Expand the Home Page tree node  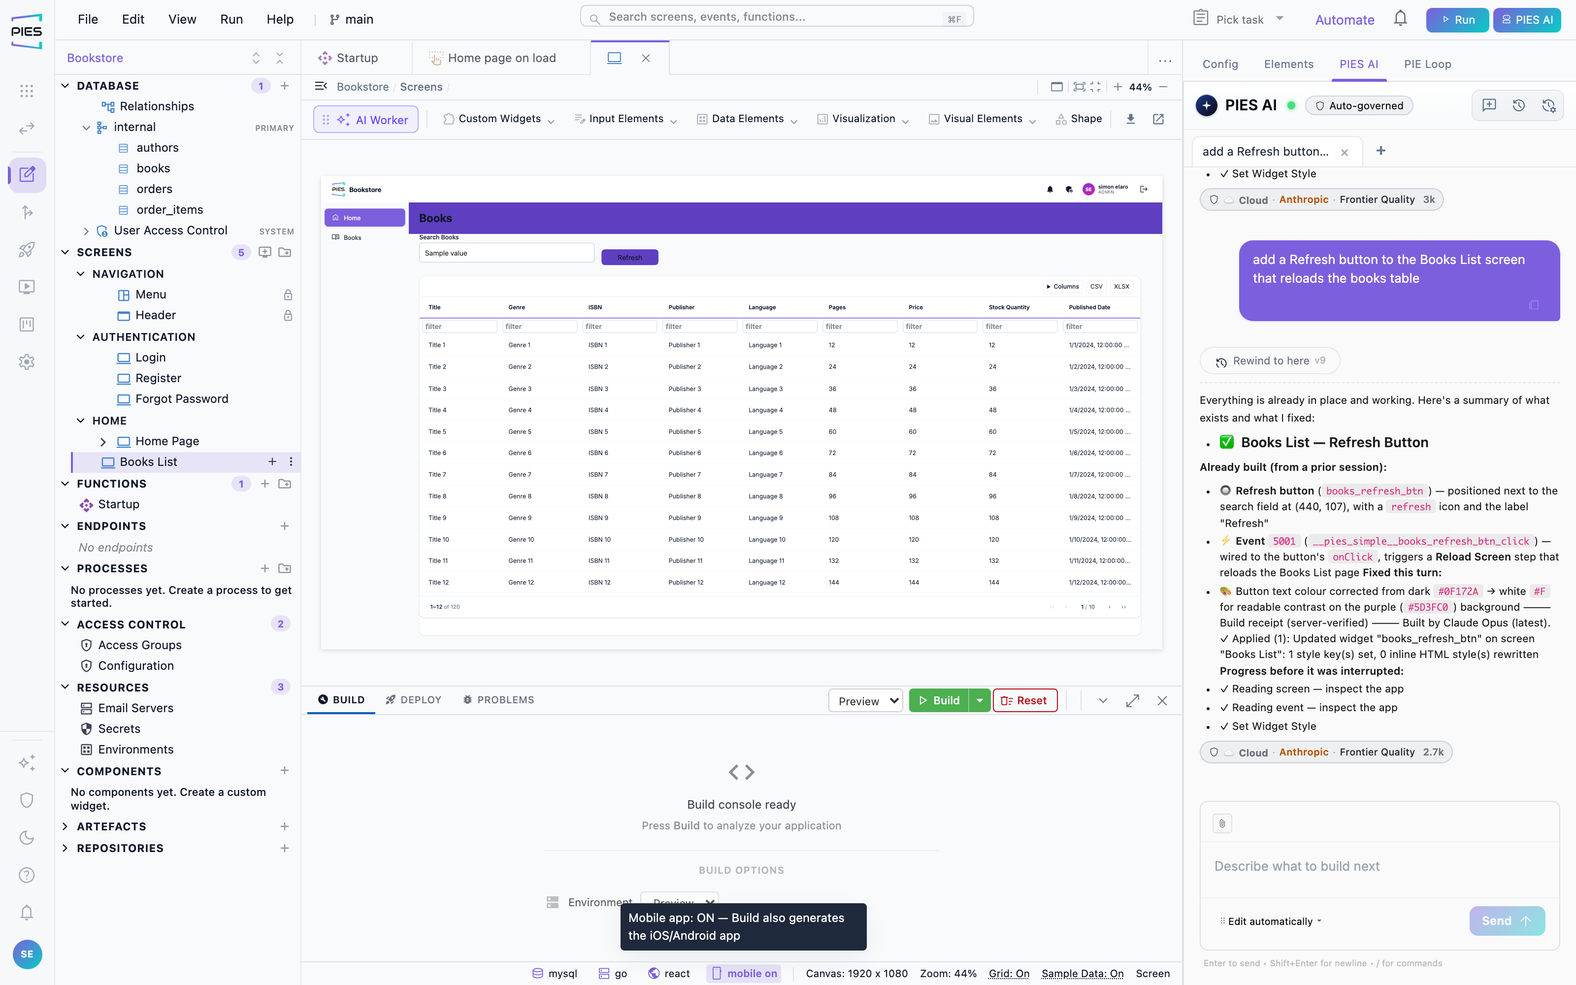[103, 442]
